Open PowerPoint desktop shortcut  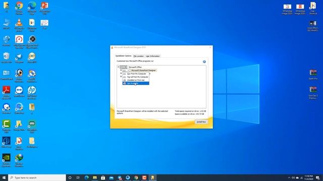44,9
